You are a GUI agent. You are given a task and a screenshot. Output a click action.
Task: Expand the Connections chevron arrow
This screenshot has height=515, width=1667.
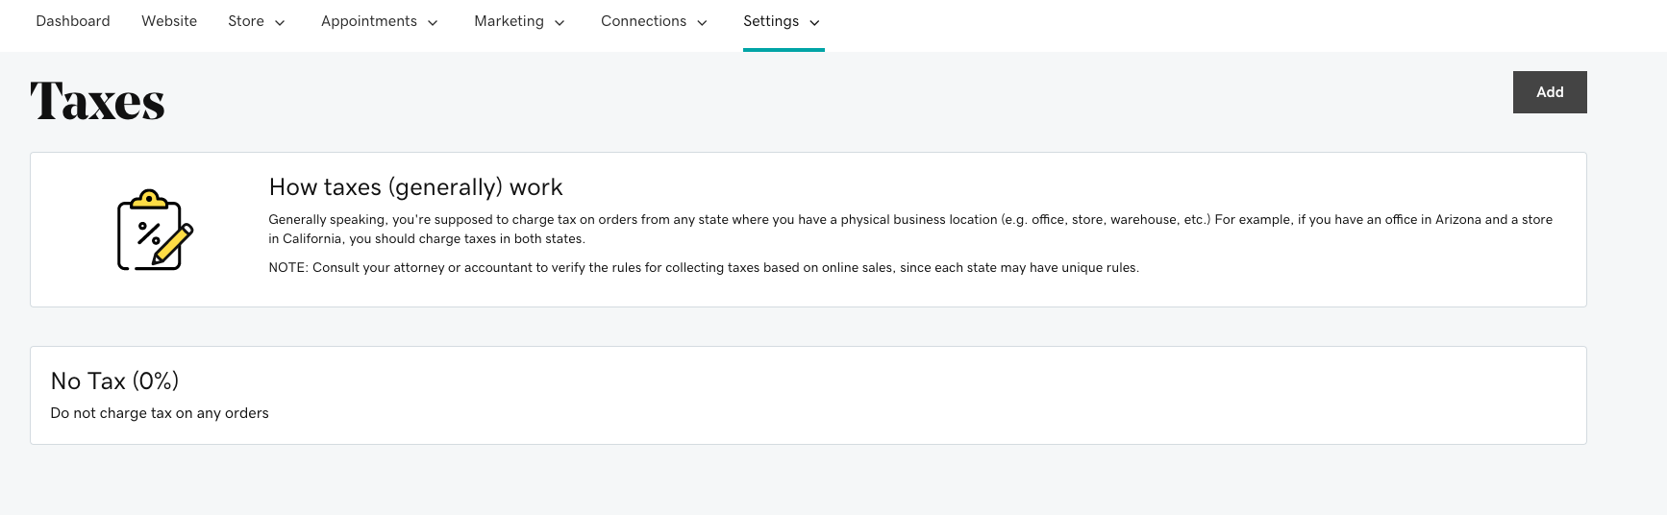tap(702, 23)
